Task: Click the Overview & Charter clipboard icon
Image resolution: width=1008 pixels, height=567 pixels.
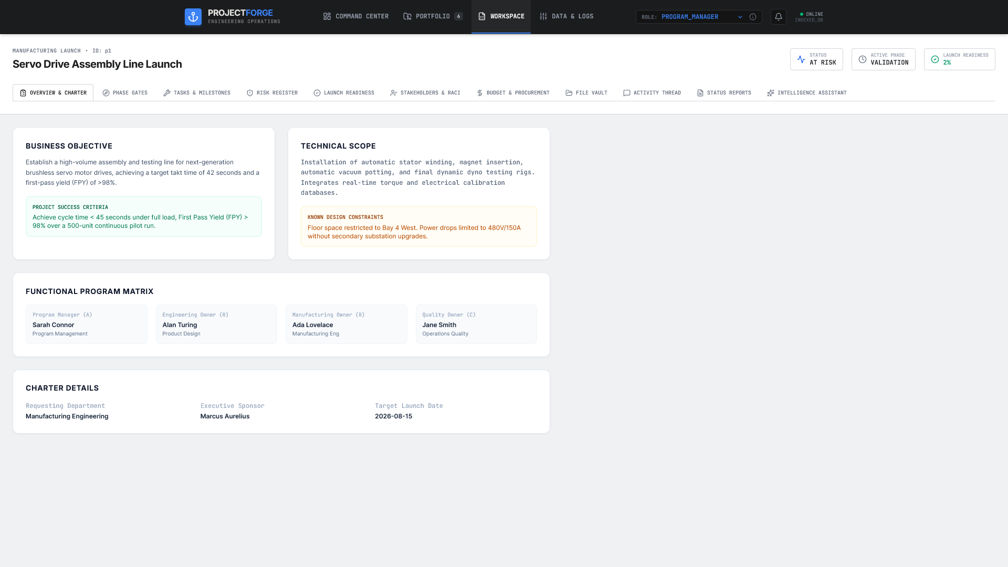Action: point(23,93)
